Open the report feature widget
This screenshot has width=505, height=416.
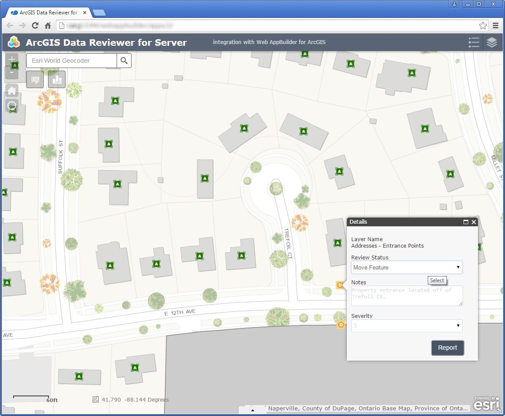point(35,79)
